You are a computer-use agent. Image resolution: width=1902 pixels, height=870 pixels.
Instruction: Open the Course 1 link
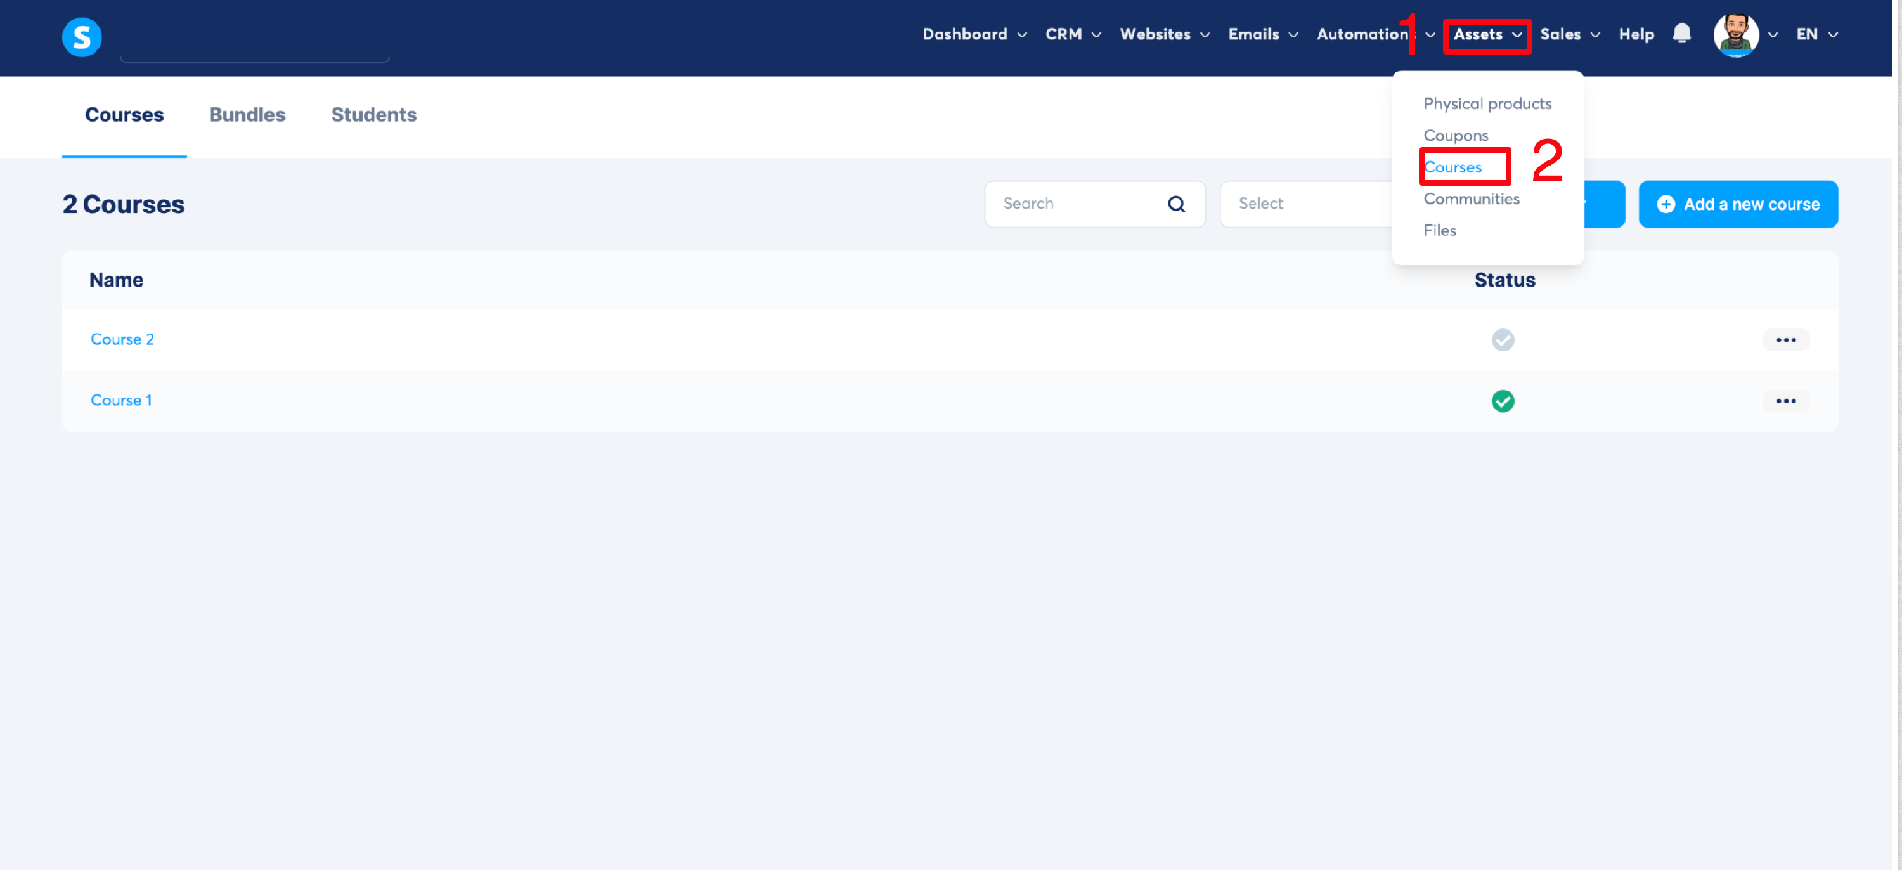[x=121, y=400]
